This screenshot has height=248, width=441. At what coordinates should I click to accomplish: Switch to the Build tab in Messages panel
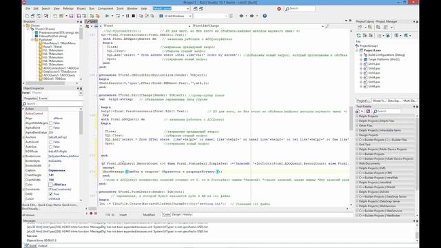click(x=31, y=246)
